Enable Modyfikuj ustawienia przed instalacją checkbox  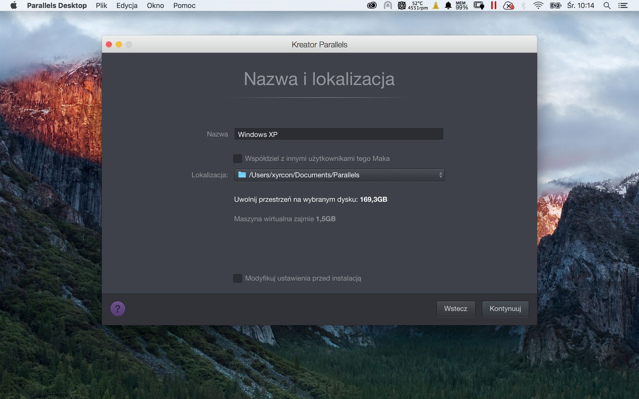tap(238, 278)
